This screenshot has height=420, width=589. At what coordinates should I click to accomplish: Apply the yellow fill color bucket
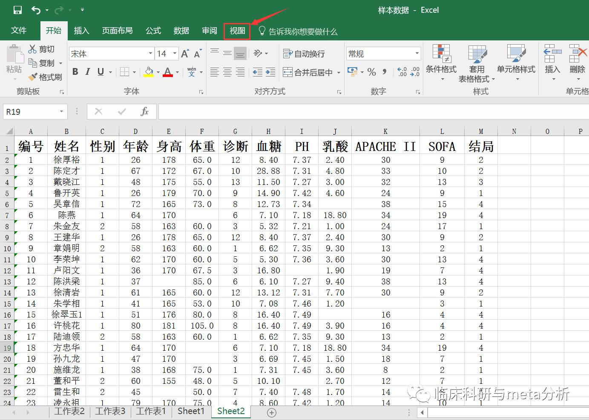click(x=149, y=72)
